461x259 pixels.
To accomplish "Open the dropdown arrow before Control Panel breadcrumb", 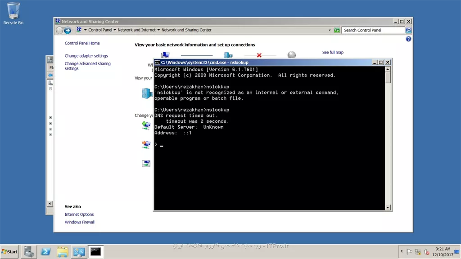I will click(85, 30).
